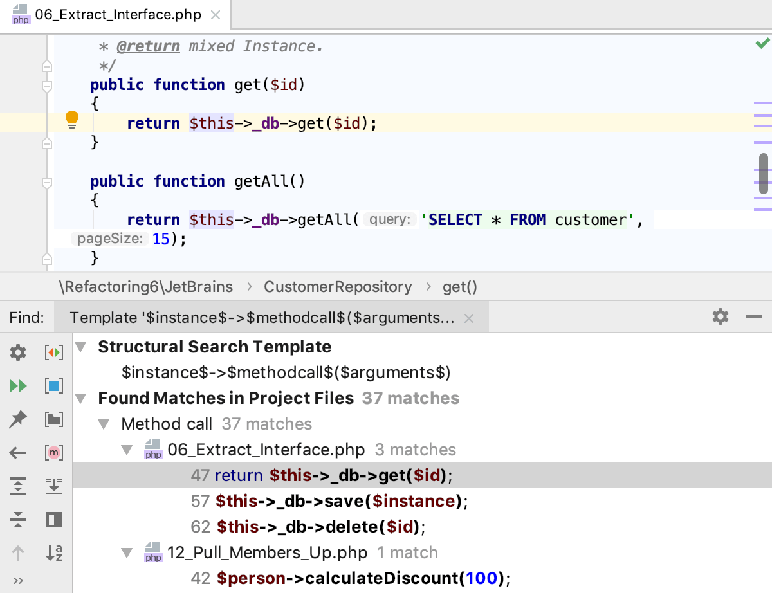Sort results alphabetically
Viewport: 772px width, 593px height.
pyautogui.click(x=54, y=553)
